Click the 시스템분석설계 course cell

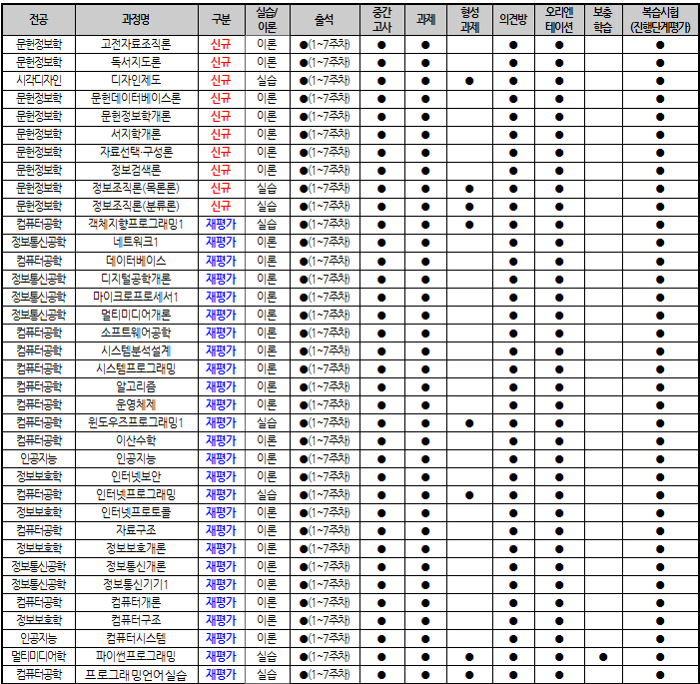point(136,350)
